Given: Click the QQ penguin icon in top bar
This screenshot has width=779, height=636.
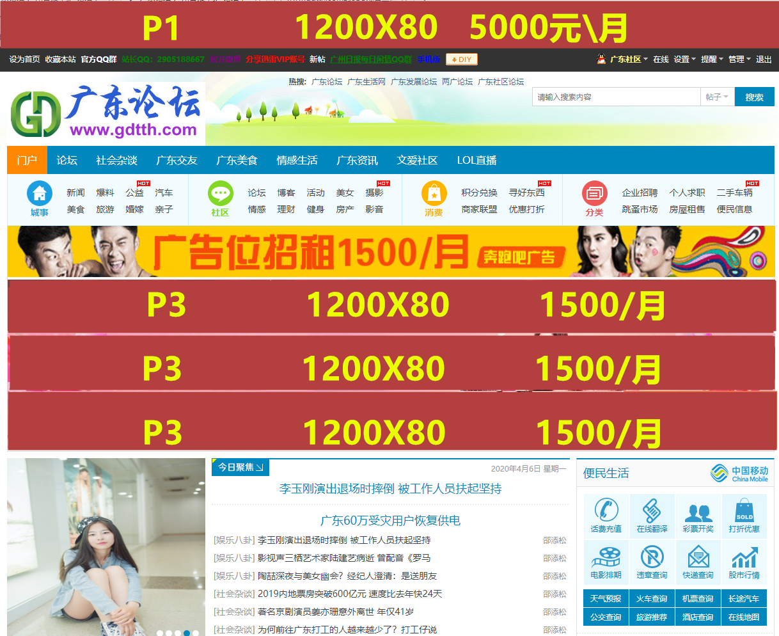Looking at the screenshot, I should [x=601, y=59].
